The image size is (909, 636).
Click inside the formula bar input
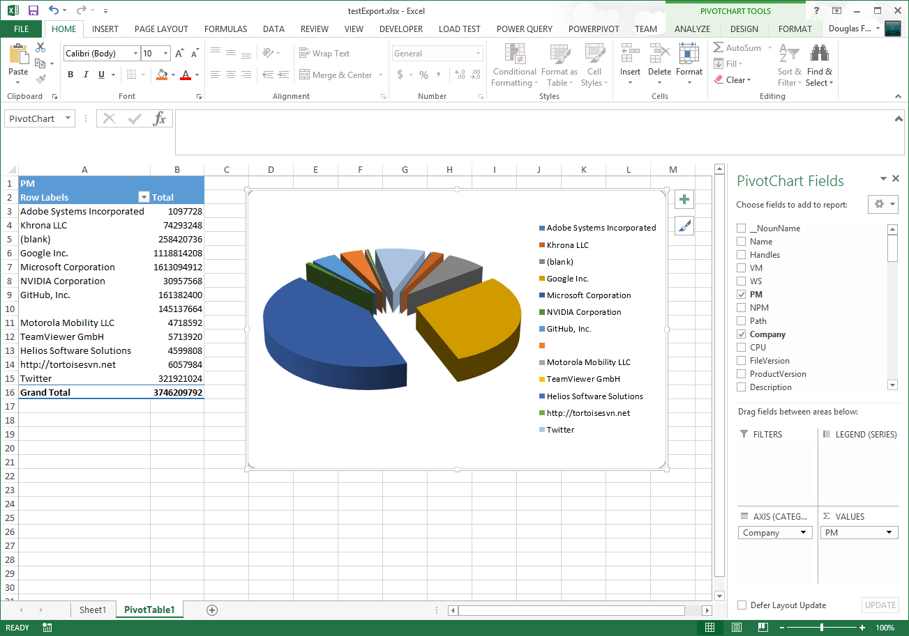coord(534,132)
